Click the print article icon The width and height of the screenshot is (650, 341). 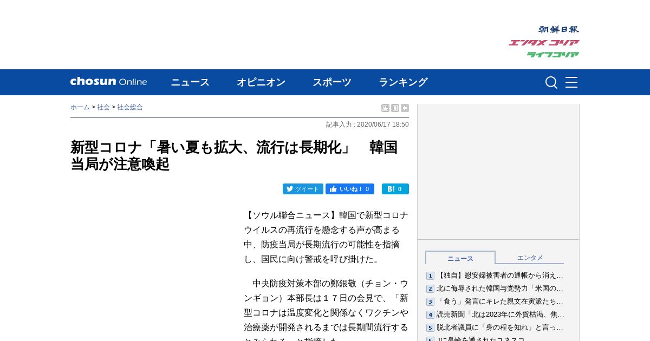click(x=385, y=108)
